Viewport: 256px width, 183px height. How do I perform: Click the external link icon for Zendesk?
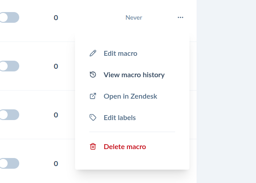93,96
